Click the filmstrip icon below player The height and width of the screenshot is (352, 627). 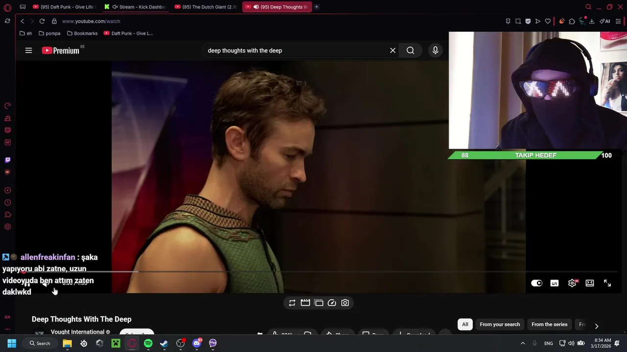click(318, 303)
